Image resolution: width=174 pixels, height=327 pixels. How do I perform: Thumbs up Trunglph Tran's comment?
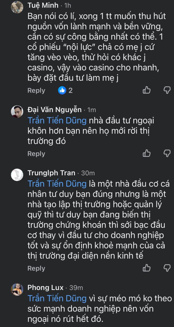[x=147, y=268]
